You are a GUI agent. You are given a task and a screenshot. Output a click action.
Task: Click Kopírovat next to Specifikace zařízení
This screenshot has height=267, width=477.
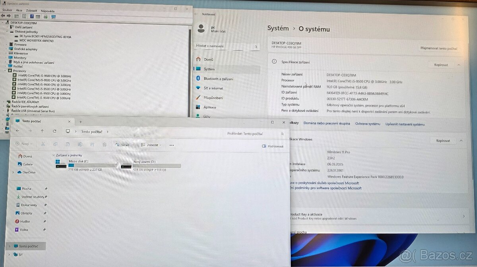click(441, 65)
